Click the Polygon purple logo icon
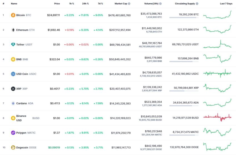This screenshot has width=236, height=155. [x=13, y=133]
